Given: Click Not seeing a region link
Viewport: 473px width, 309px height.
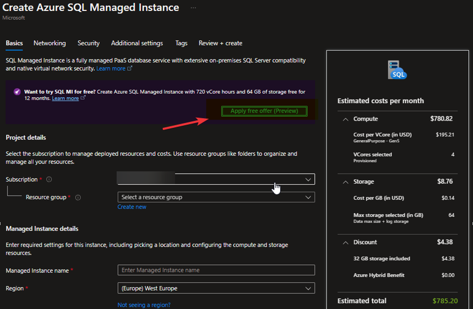Looking at the screenshot, I should point(144,305).
